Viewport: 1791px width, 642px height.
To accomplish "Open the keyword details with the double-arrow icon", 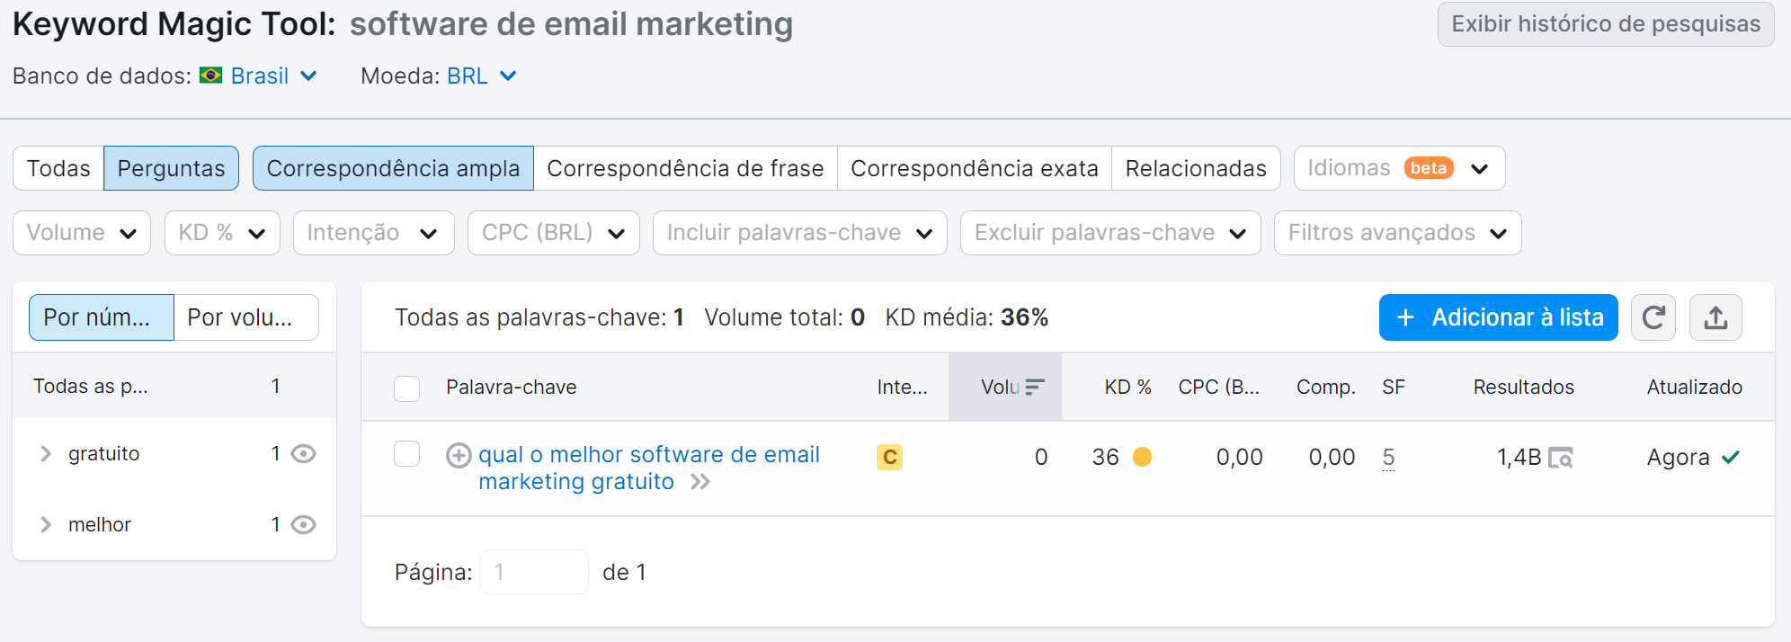I will click(x=702, y=482).
